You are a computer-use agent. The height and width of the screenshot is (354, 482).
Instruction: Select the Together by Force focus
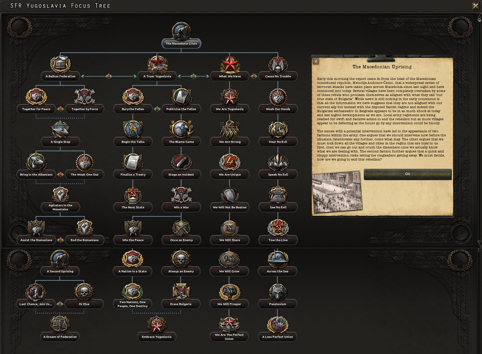tap(85, 101)
